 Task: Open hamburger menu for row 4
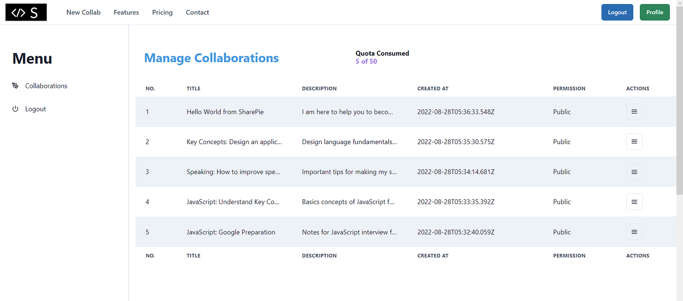[x=634, y=202]
